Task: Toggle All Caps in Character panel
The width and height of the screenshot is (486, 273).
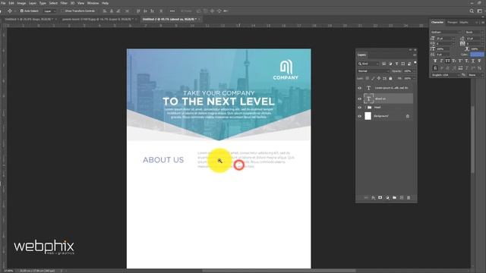Action: (447, 61)
